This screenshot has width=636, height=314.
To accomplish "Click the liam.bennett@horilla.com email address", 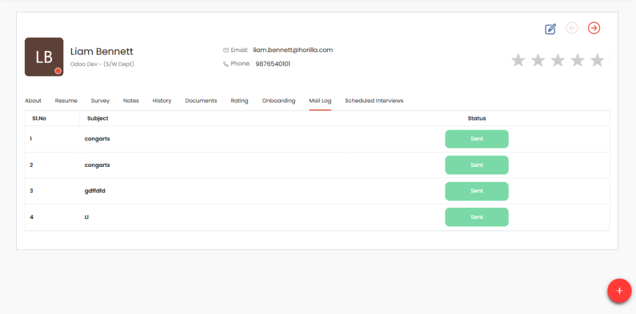I will tap(293, 50).
